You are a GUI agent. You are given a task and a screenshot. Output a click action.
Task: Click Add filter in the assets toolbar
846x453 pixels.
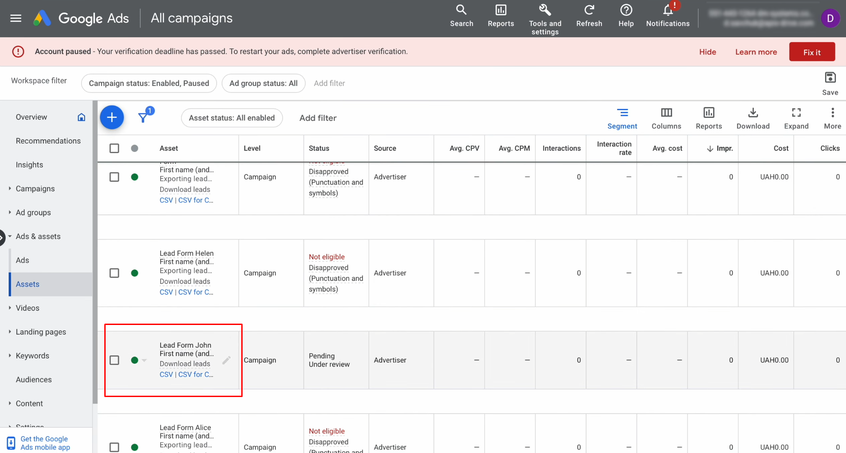pyautogui.click(x=318, y=118)
